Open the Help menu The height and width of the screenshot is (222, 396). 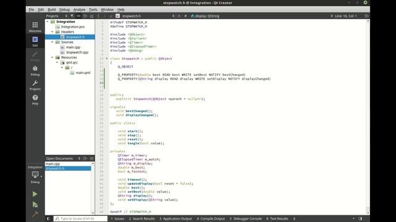coord(121,10)
